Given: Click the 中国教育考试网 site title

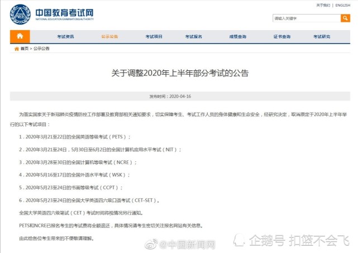Looking at the screenshot, I should click(x=64, y=13).
